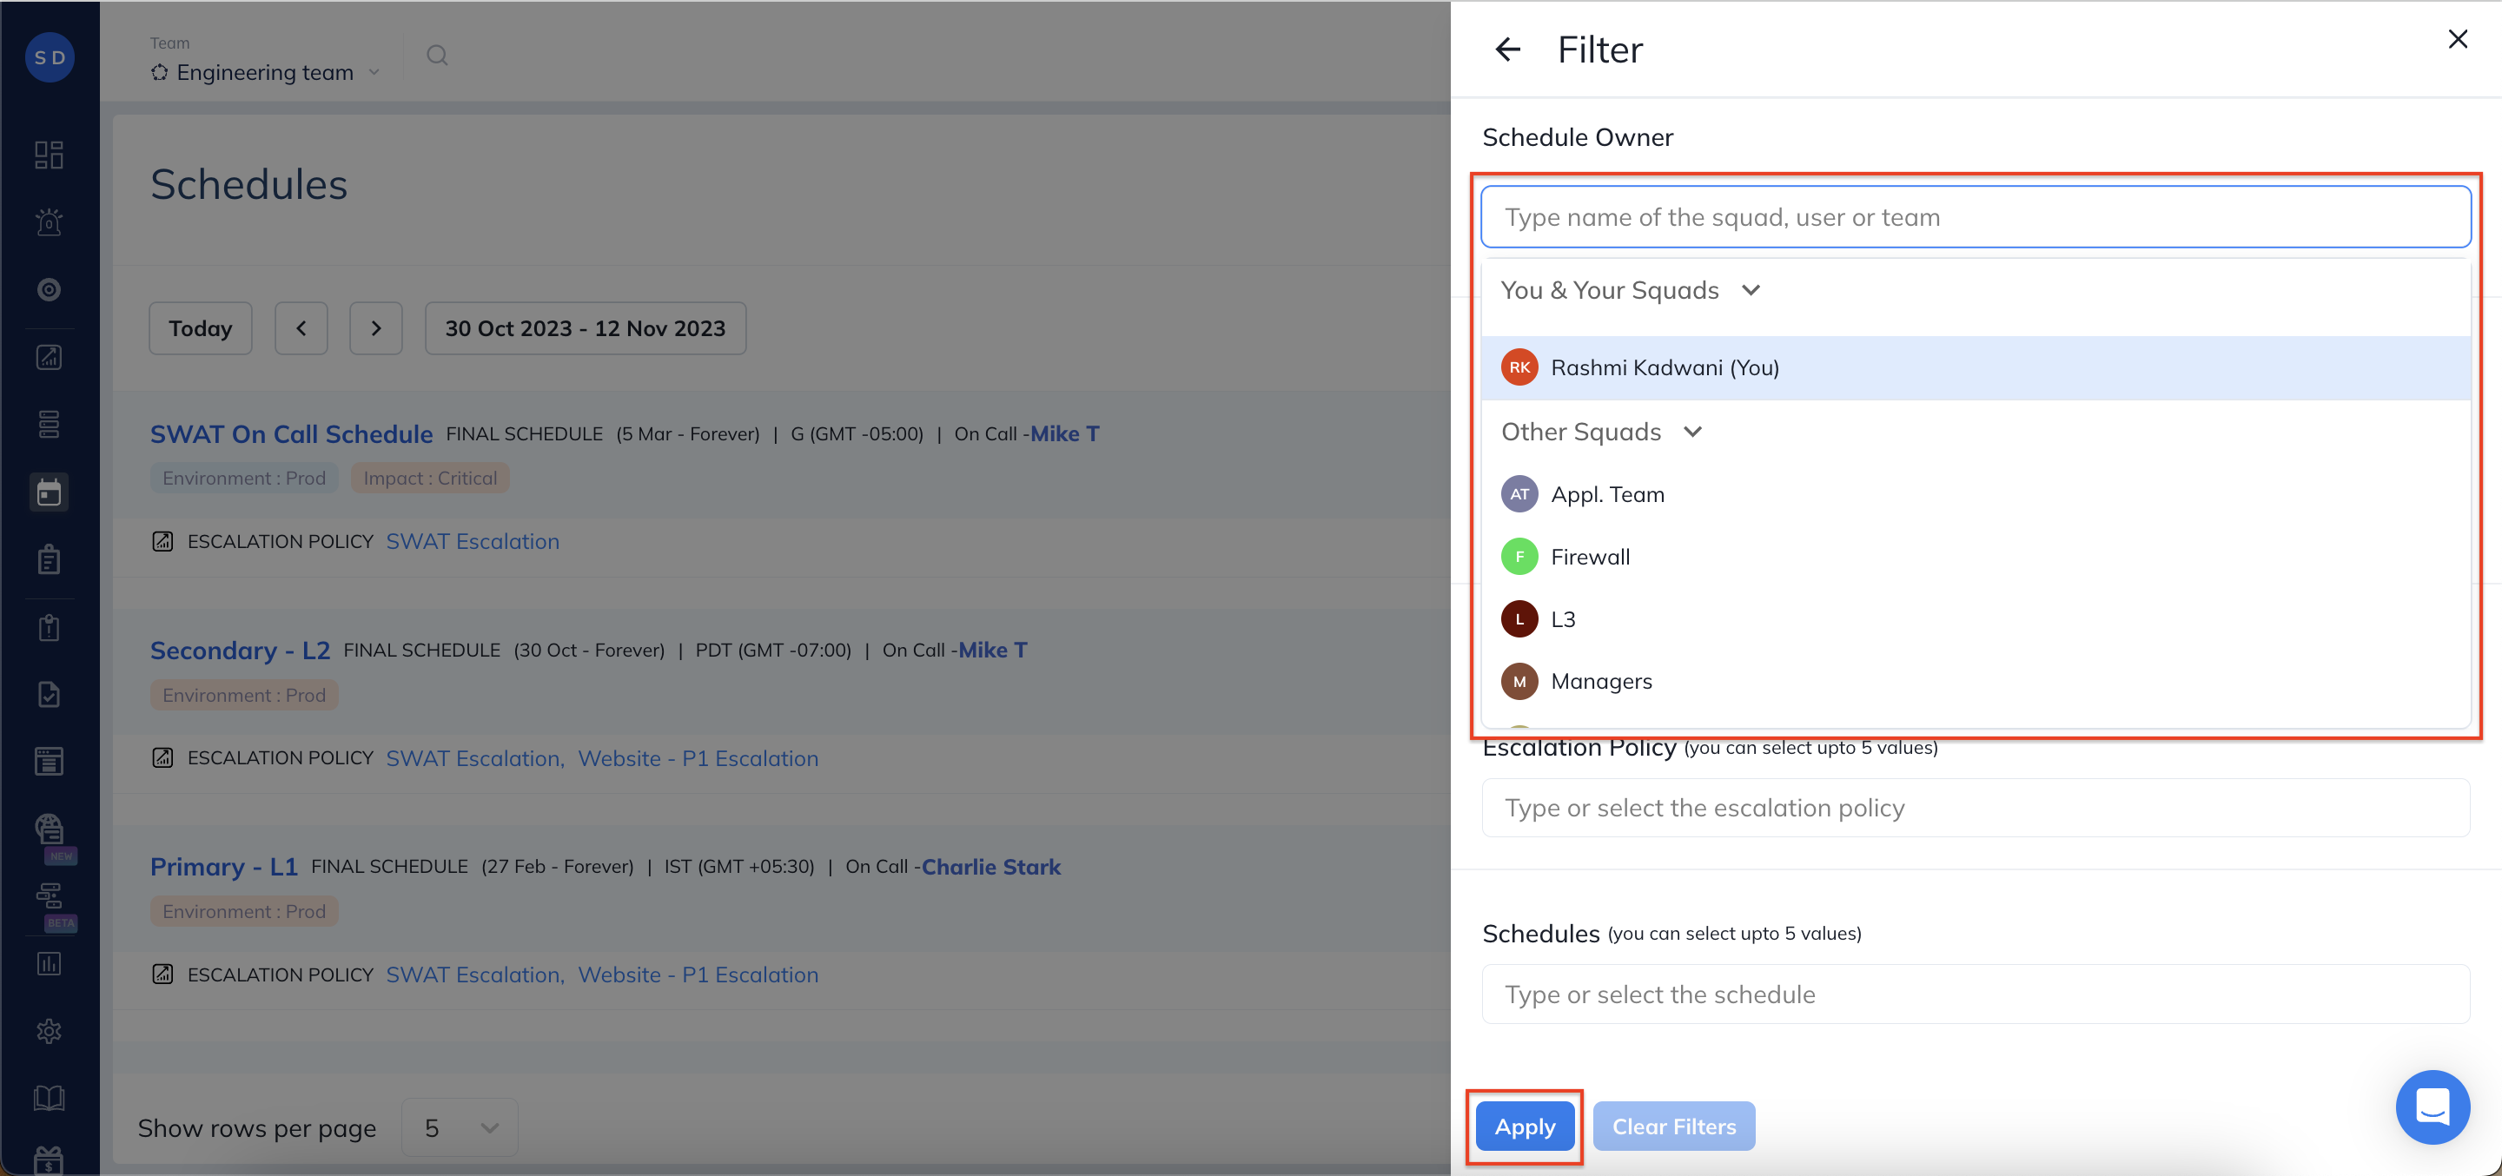The image size is (2502, 1176).
Task: Click the search magnifier icon
Action: [x=437, y=56]
